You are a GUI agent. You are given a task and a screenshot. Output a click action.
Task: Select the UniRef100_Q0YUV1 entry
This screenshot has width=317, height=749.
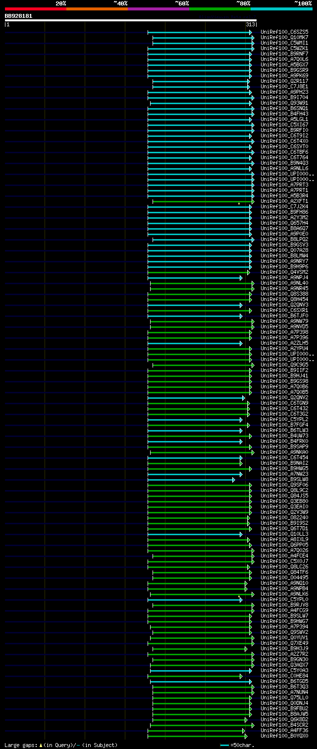click(x=284, y=637)
